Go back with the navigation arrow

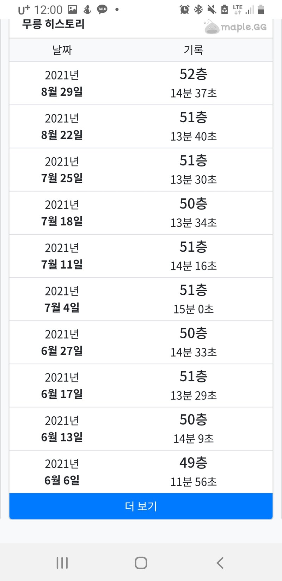220,563
